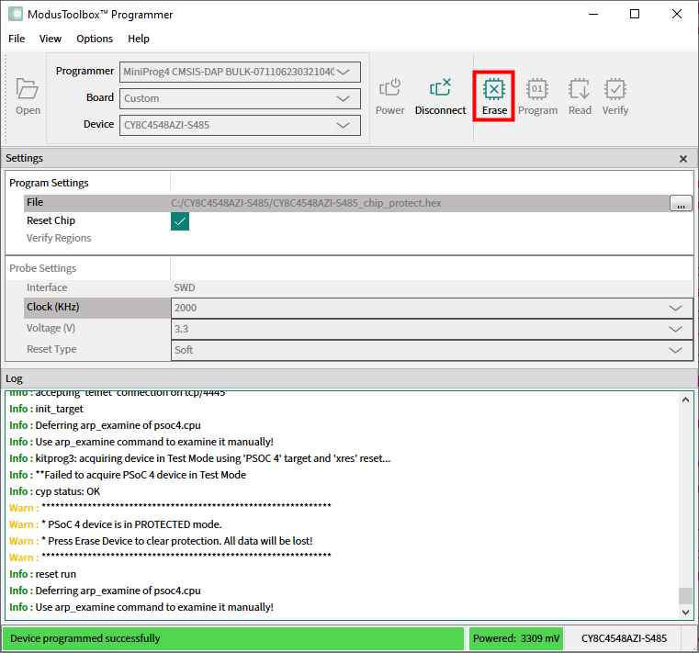Image resolution: width=699 pixels, height=653 pixels.
Task: Open the Voltage (V) dropdown
Action: (675, 329)
